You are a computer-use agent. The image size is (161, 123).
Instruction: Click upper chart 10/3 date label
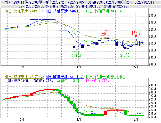click(21, 67)
